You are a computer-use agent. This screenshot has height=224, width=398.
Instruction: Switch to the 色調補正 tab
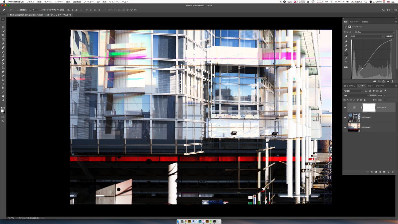click(365, 22)
